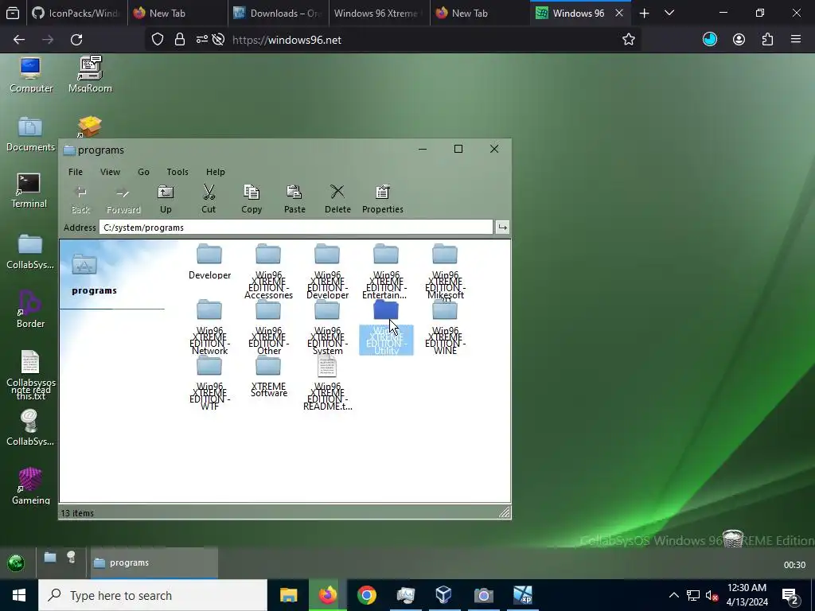The image size is (815, 611).
Task: Open the Help menu
Action: coord(215,172)
